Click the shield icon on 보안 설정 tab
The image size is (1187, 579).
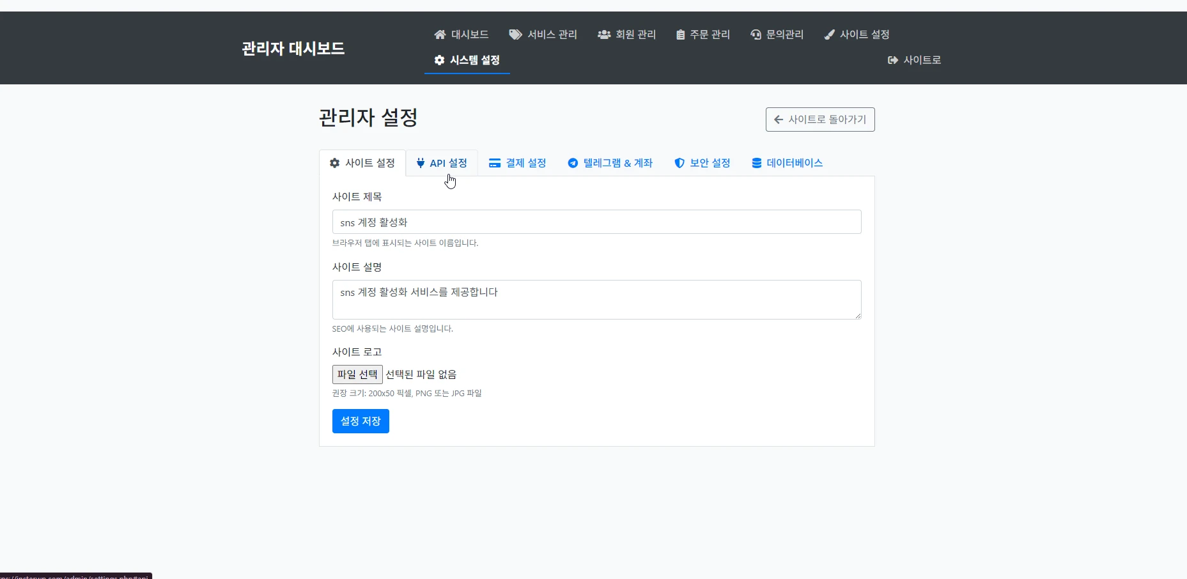[679, 163]
